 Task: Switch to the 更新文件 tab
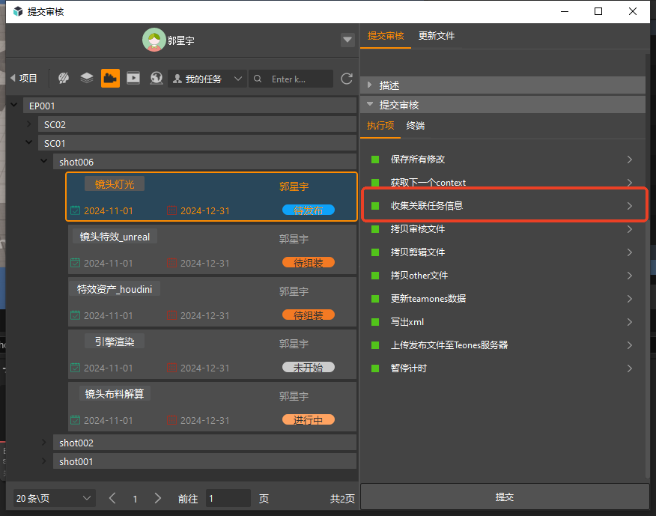point(437,36)
